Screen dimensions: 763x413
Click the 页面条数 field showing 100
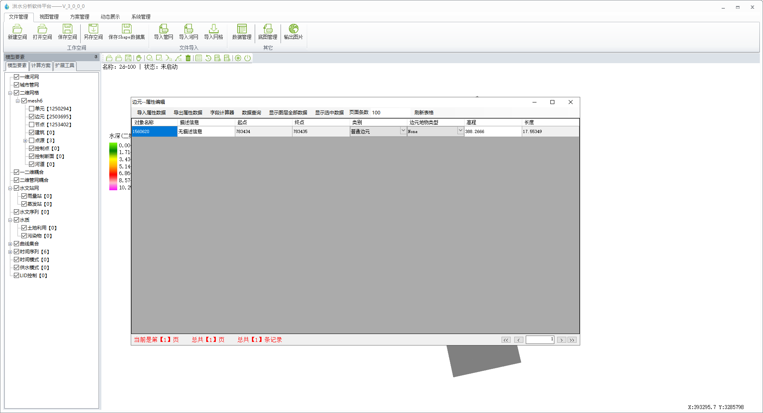390,113
